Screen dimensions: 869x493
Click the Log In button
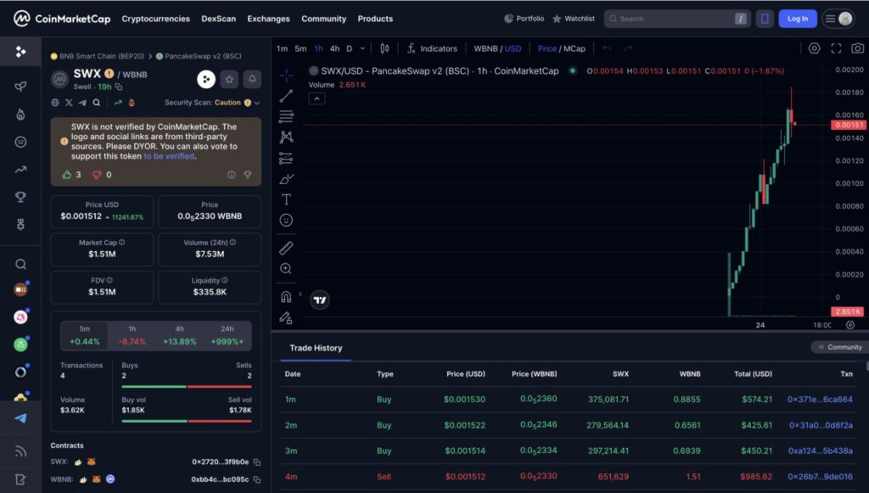pyautogui.click(x=798, y=19)
